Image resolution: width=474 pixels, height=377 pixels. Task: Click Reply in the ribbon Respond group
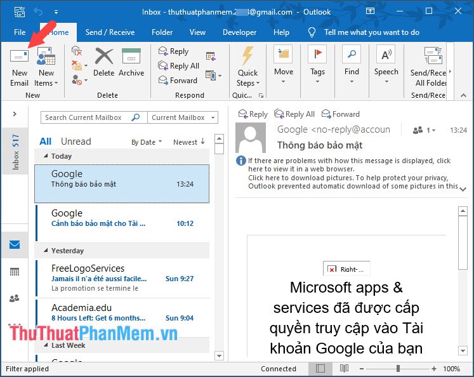coord(173,51)
